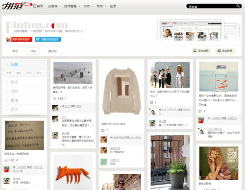Click the site preview screenshot in banner
The image size is (245, 190).
[190, 31]
